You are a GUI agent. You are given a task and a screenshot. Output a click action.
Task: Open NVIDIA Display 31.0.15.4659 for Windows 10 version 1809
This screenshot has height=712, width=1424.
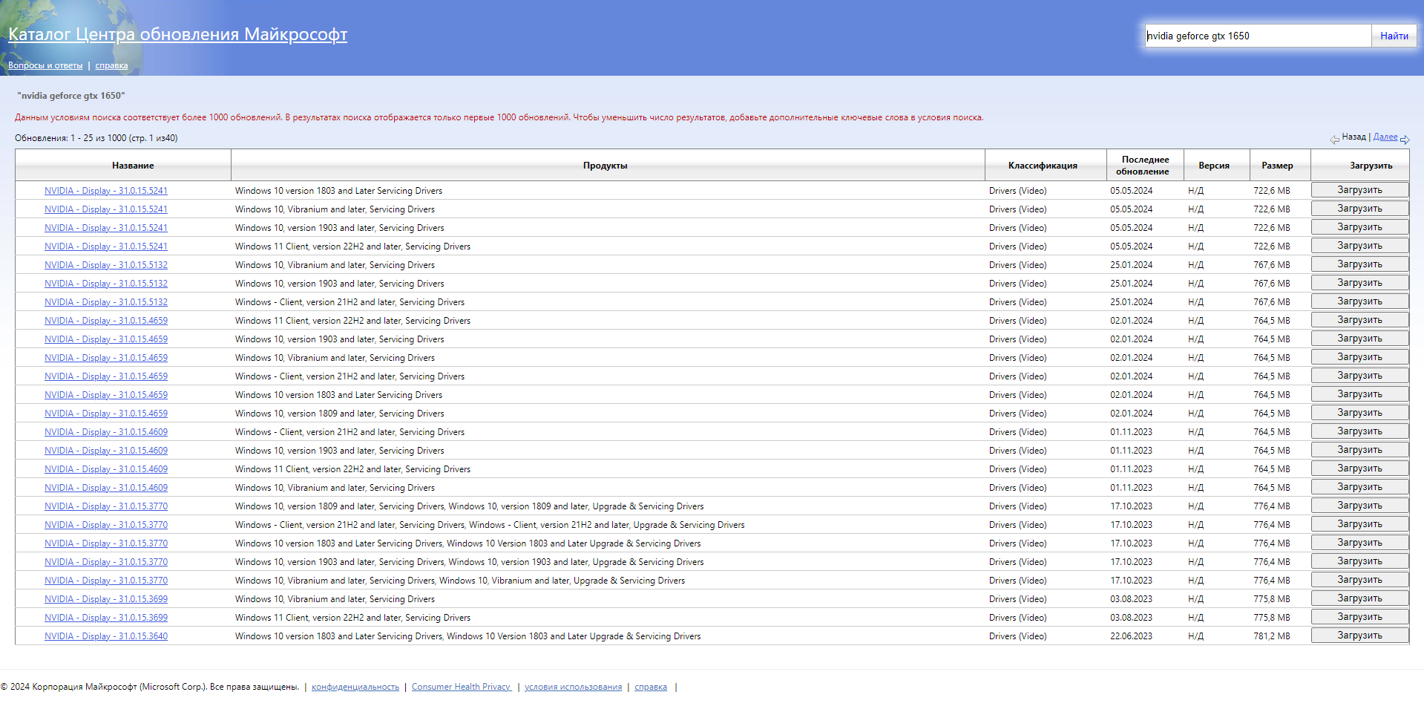pos(106,414)
